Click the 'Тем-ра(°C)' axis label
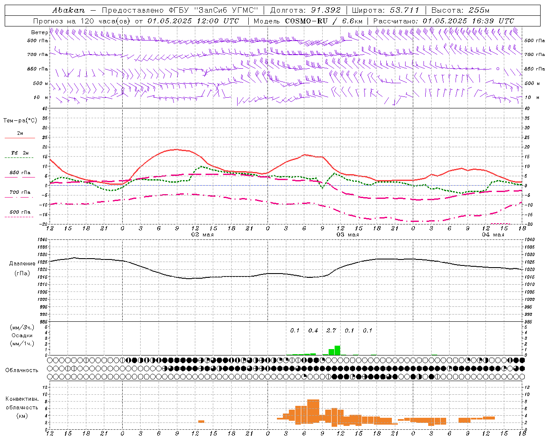547x437 pixels. (20, 121)
